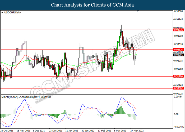This screenshot has height=132, width=185.
Task: Click the 5 Dec 2021 date label
Action: [x=39, y=130]
